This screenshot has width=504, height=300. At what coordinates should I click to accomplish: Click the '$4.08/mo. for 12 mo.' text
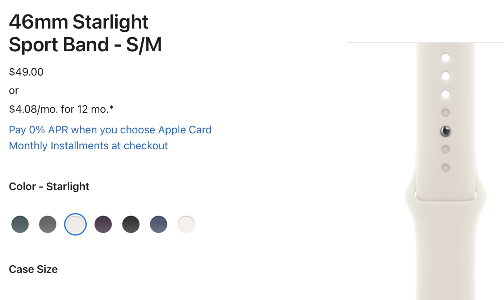[61, 109]
